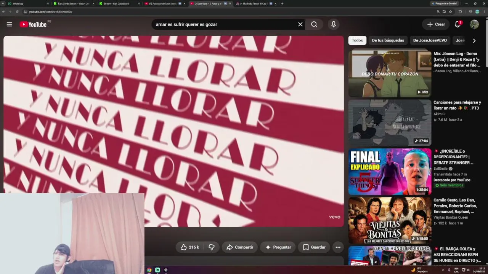Click the video player to pause
Image resolution: width=488 pixels, height=274 pixels.
(x=173, y=131)
